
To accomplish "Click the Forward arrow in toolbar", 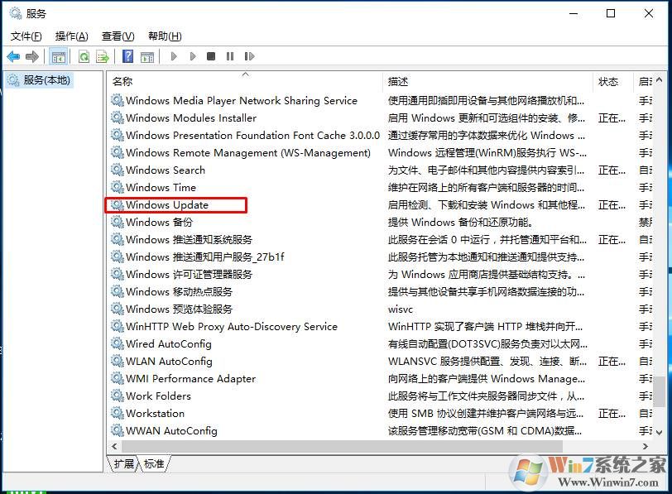I will pos(32,56).
